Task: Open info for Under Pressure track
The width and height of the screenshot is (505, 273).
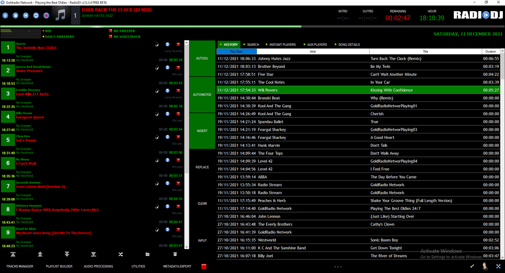Action: tap(167, 67)
